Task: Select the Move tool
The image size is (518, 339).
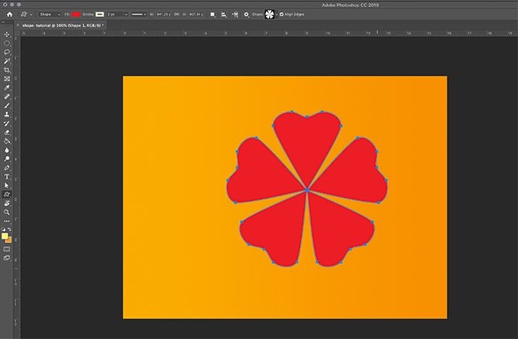Action: (7, 34)
